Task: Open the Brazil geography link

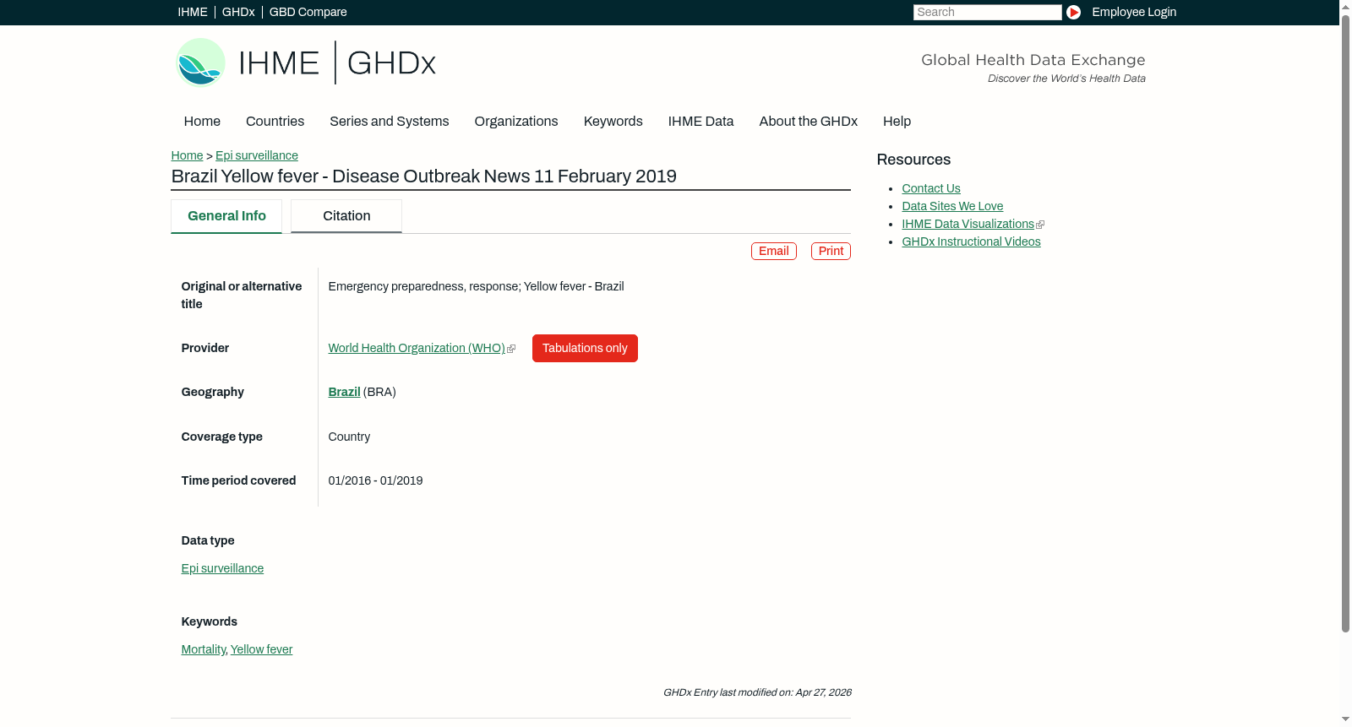Action: pos(344,392)
